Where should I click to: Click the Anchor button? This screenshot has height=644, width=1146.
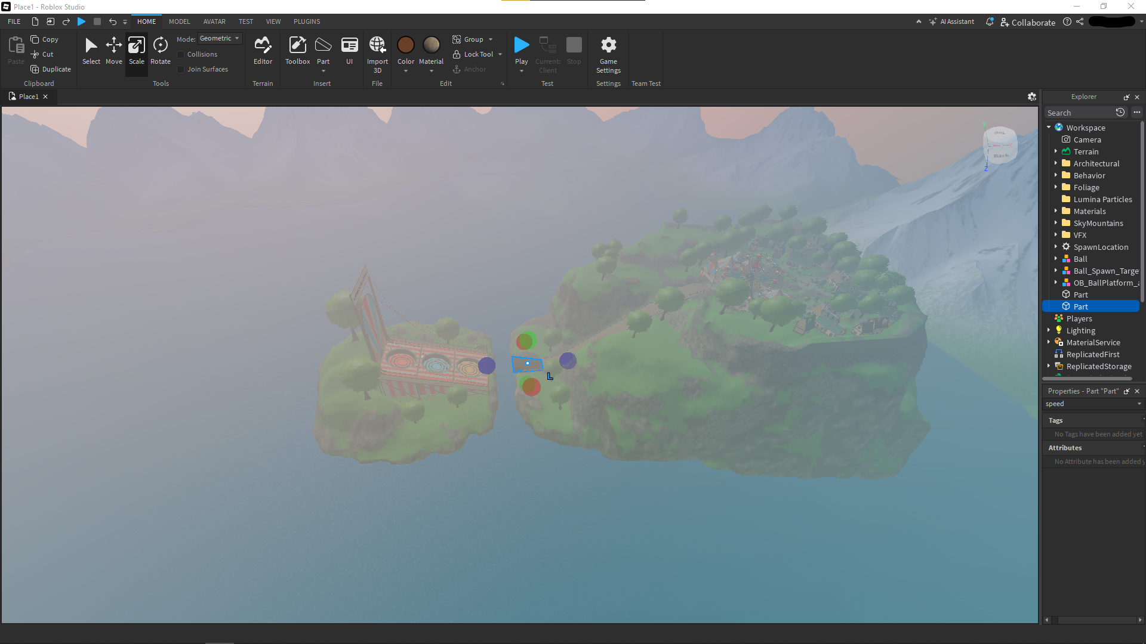tap(469, 69)
